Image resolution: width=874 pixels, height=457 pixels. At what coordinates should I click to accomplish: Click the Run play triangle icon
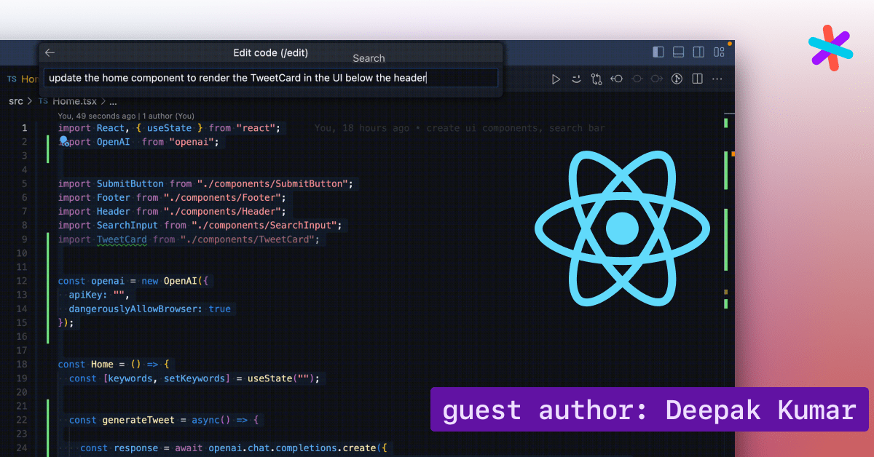(556, 79)
